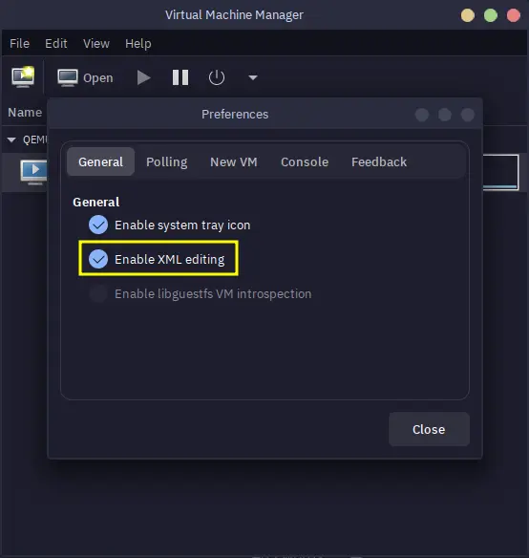Pause the virtual machine
The width and height of the screenshot is (529, 558).
click(x=180, y=77)
